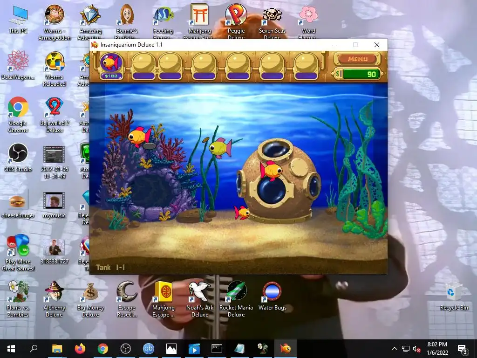Screen dimensions: 477x358
Task: Select OBS Studio desktop shortcut
Action: coord(18,158)
